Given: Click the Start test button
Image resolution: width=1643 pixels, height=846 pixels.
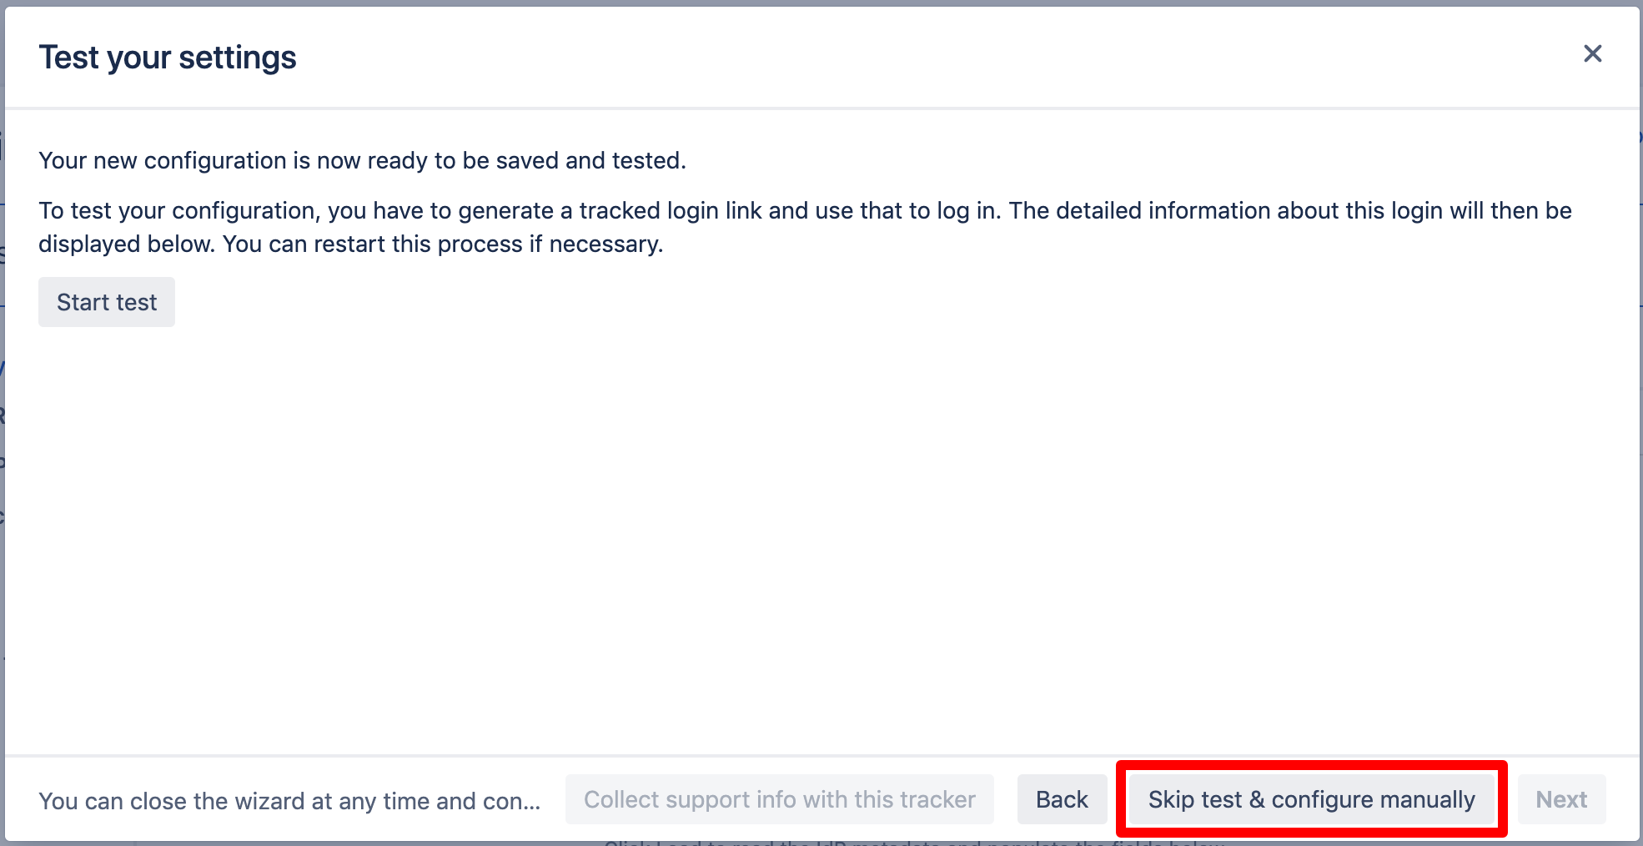Looking at the screenshot, I should click(107, 302).
